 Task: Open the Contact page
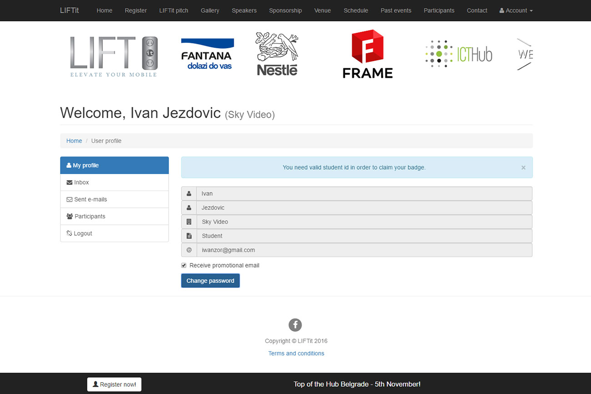point(477,10)
